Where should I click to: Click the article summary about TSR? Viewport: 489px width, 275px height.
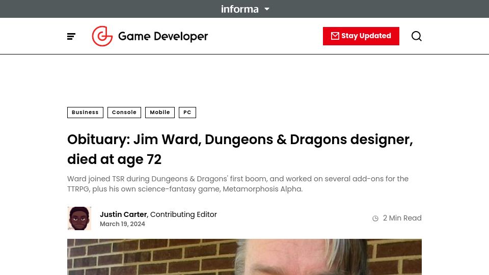tap(238, 184)
